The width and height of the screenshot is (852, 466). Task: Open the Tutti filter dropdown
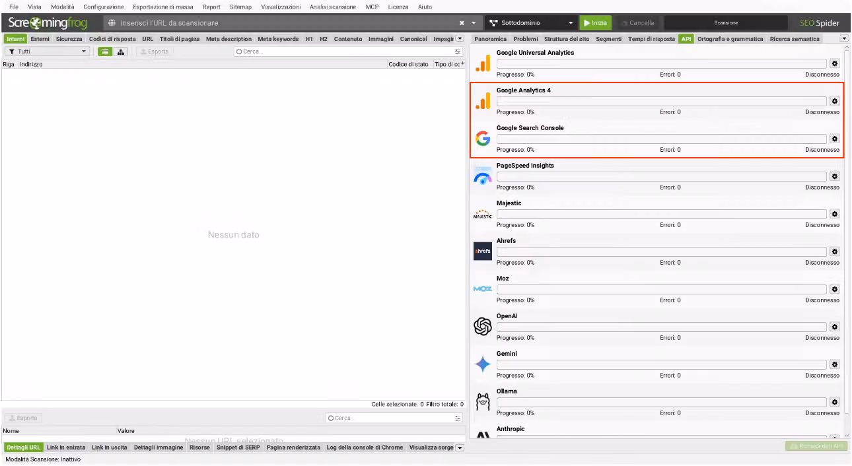(x=47, y=51)
